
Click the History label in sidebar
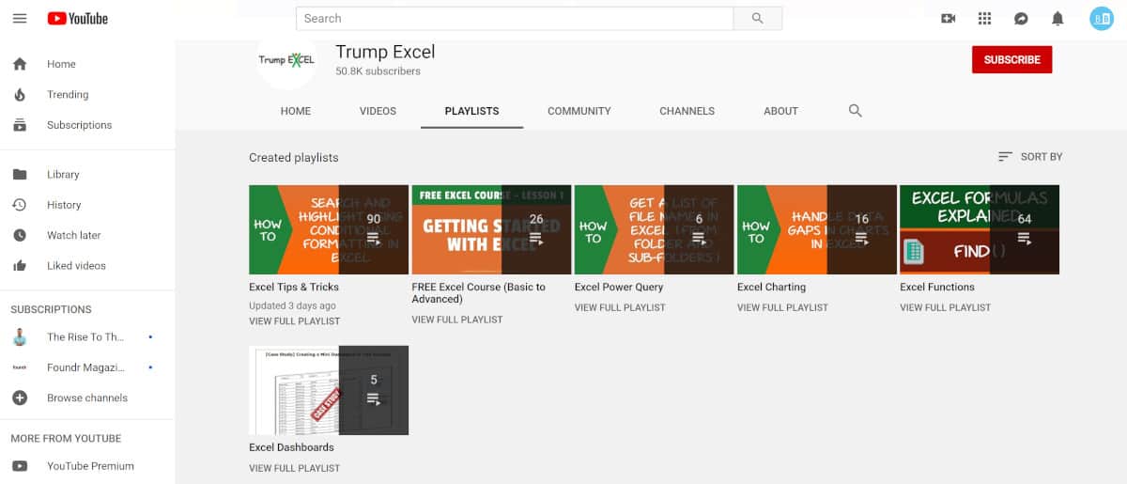(64, 205)
